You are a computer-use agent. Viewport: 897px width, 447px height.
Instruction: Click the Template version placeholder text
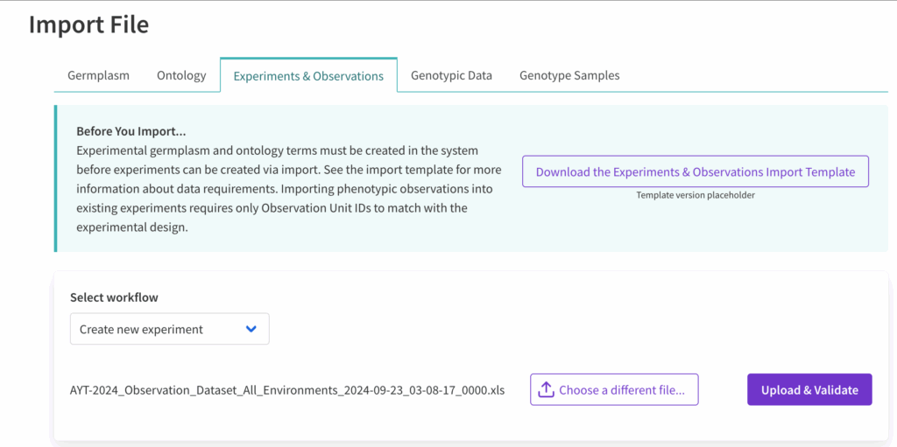click(x=695, y=195)
